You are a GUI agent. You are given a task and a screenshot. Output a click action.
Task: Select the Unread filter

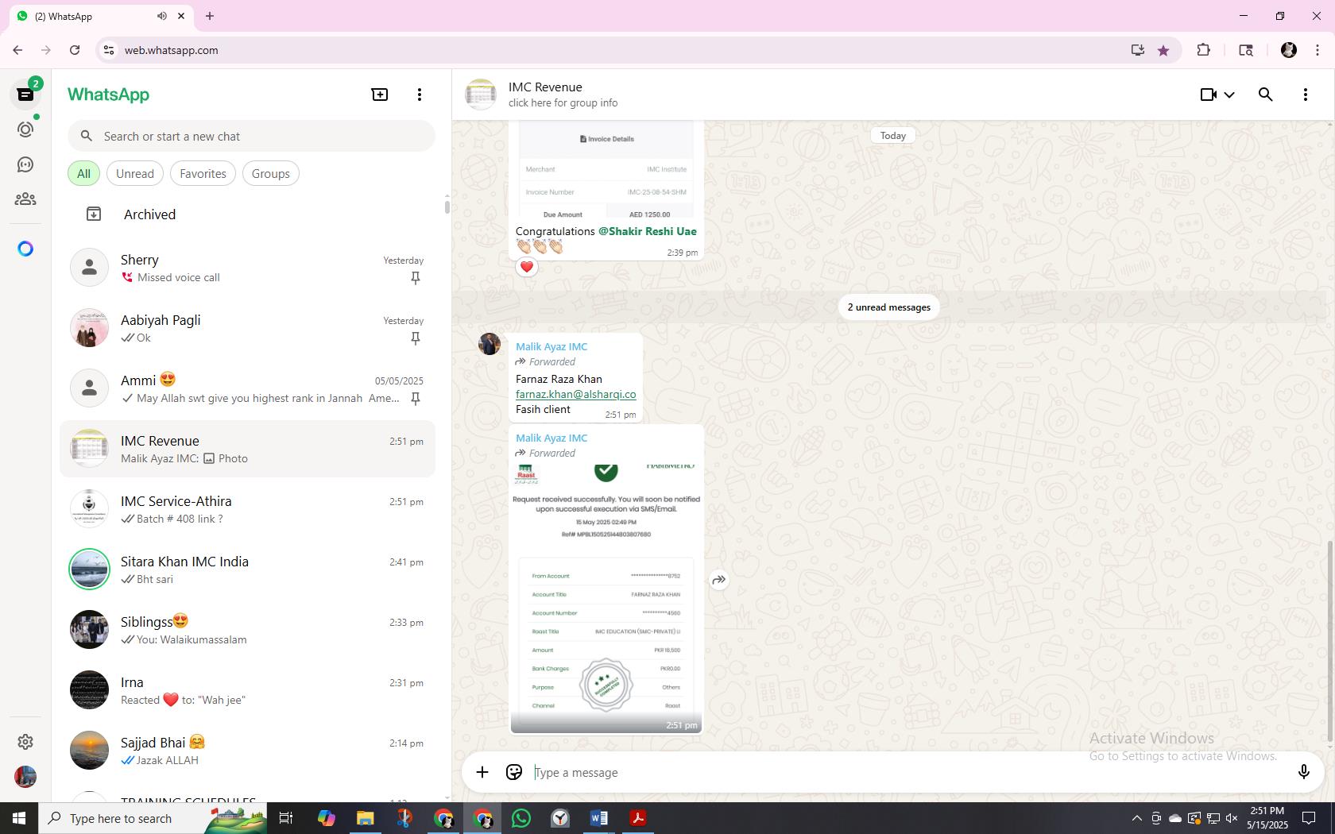[x=135, y=173]
